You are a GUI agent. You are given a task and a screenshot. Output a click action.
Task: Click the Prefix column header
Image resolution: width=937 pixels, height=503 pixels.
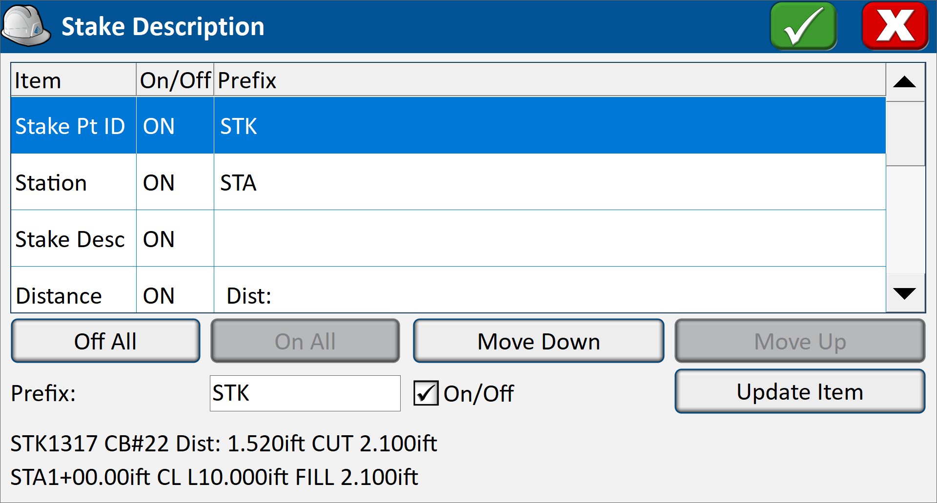click(x=550, y=80)
